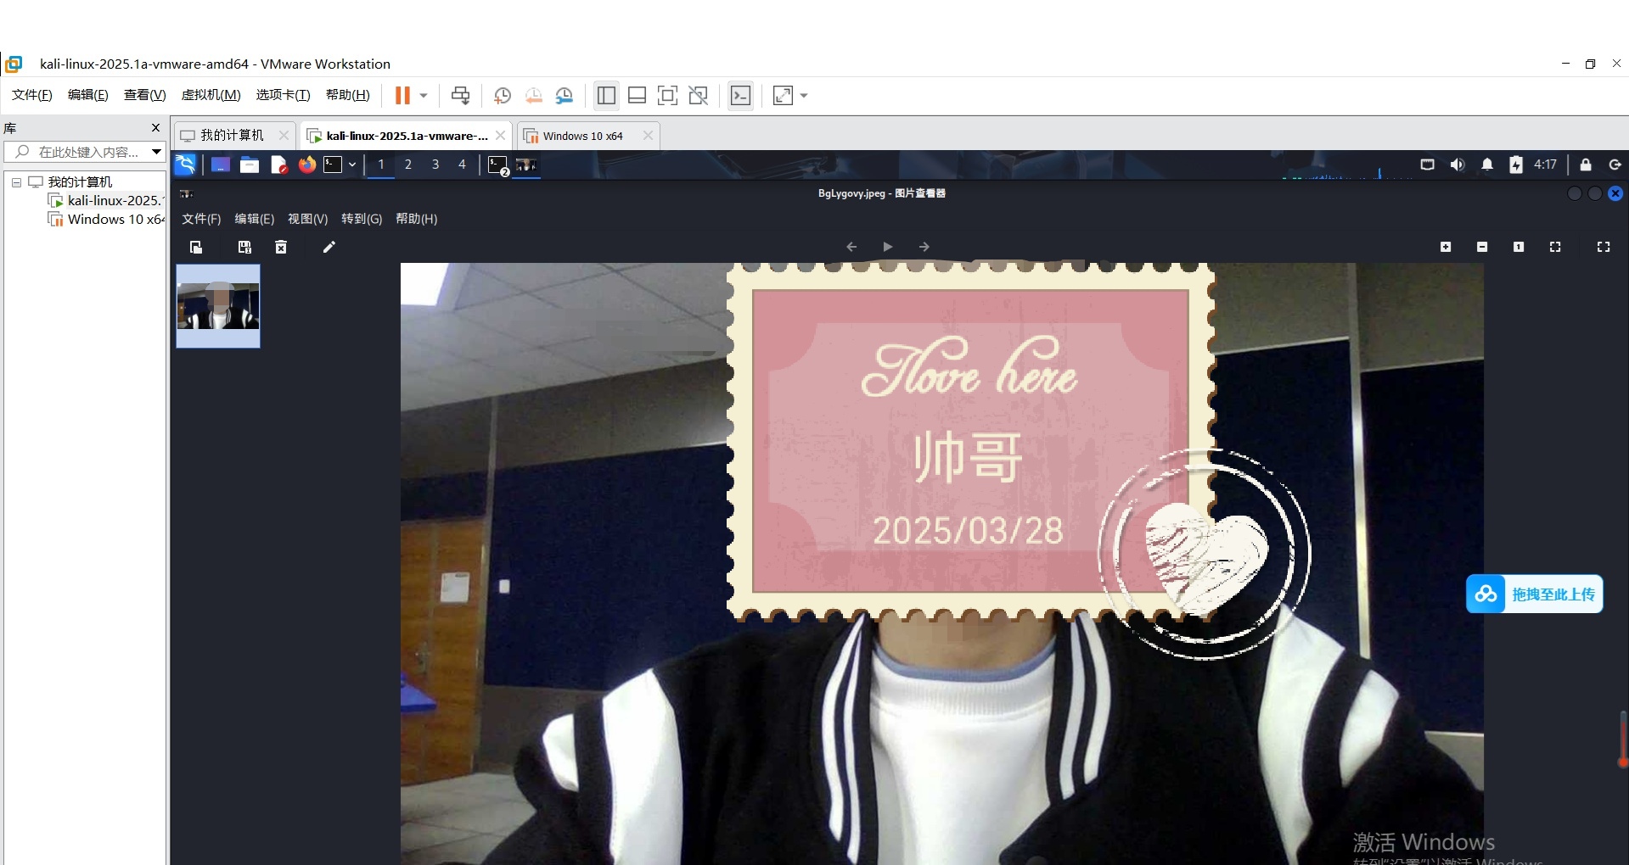This screenshot has width=1629, height=865.
Task: Open the file manager icon in Kali panel
Action: point(250,165)
